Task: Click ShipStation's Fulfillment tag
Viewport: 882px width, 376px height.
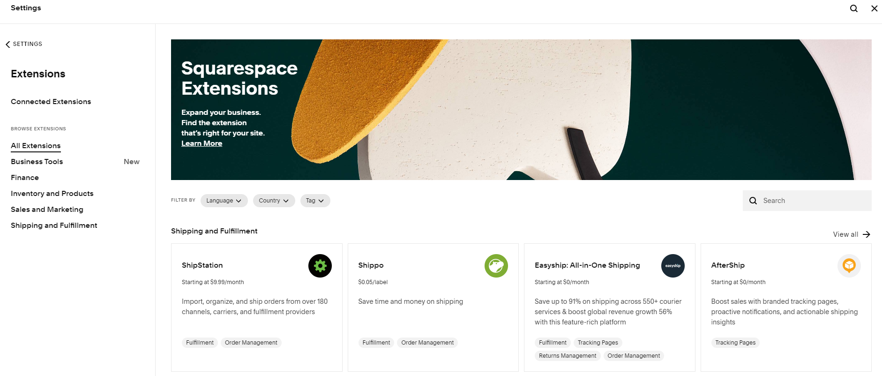Action: (200, 343)
